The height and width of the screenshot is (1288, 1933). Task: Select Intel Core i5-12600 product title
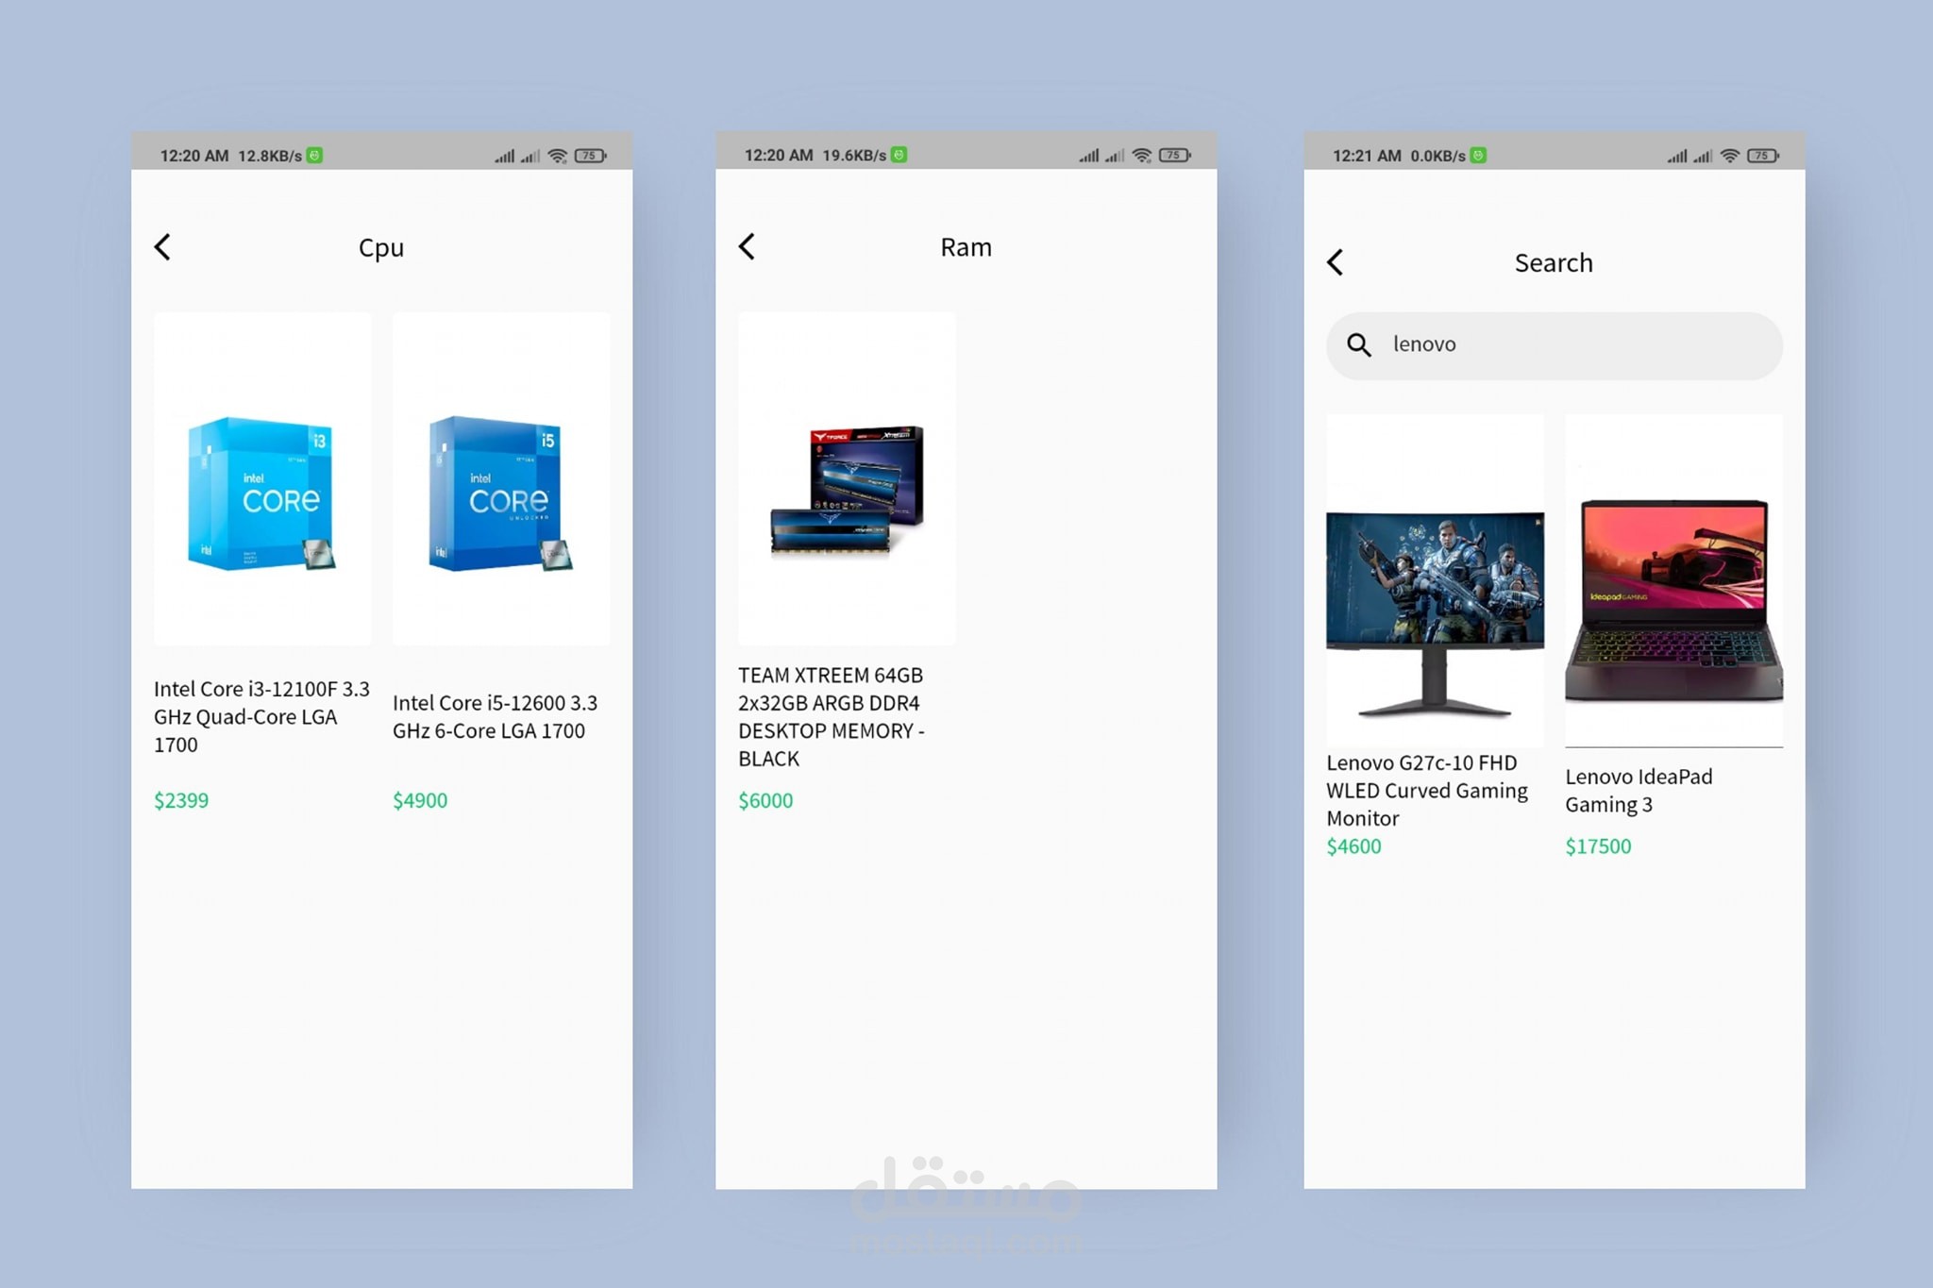(495, 716)
